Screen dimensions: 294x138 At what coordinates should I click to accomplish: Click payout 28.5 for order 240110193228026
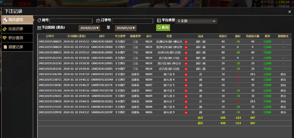(238, 102)
